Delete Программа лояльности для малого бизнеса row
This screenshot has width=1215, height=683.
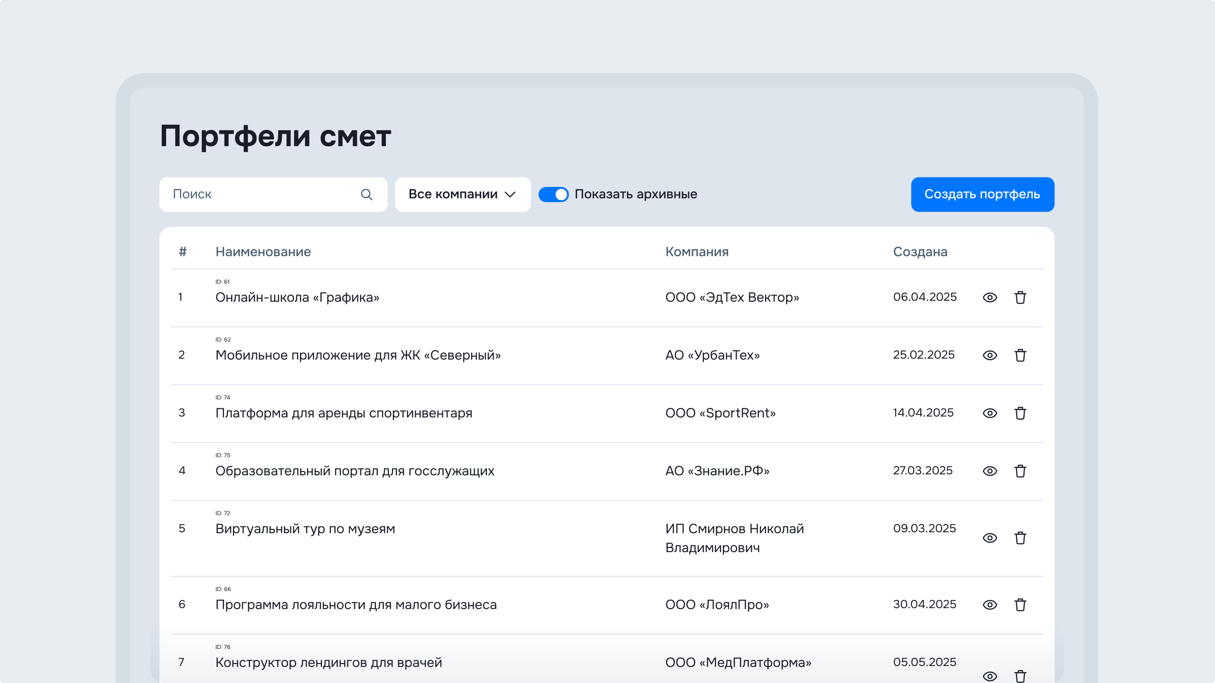point(1020,605)
